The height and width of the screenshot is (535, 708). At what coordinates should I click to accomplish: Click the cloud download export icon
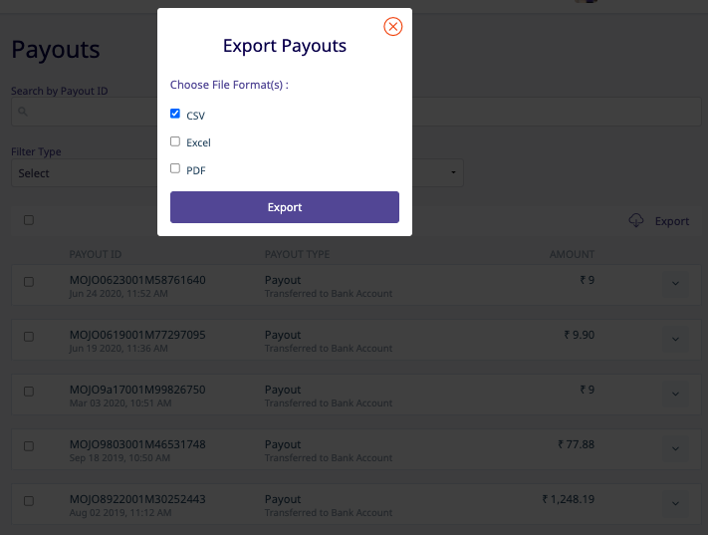636,220
